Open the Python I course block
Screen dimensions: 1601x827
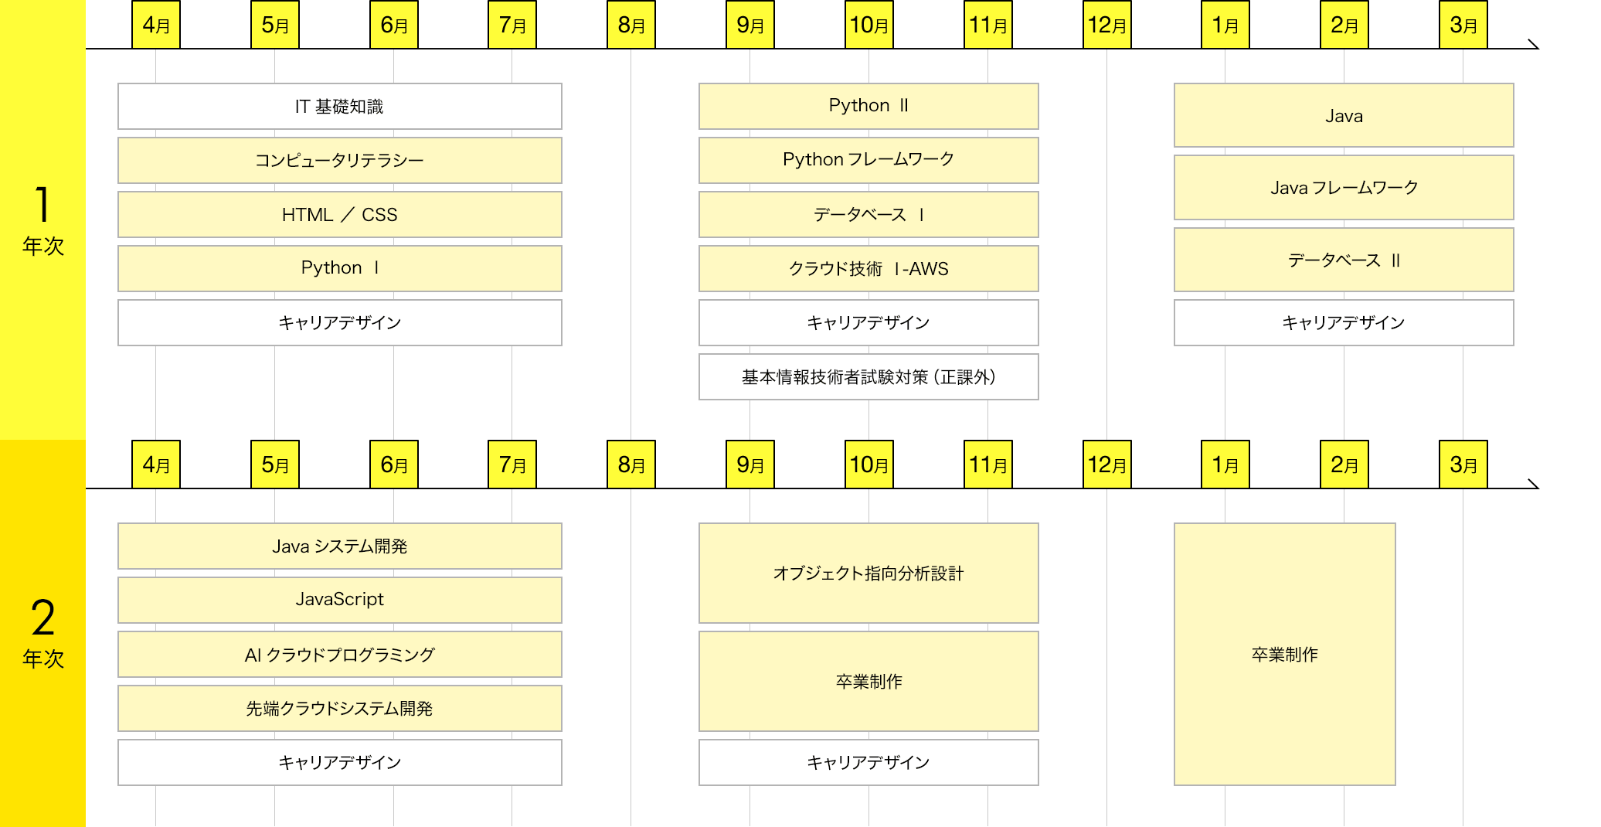[x=339, y=268]
